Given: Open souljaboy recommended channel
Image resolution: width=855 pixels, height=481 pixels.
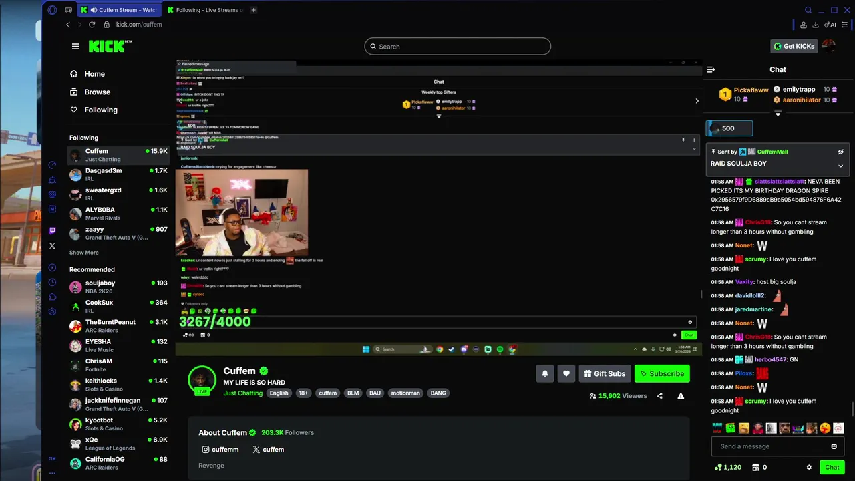Looking at the screenshot, I should (118, 287).
